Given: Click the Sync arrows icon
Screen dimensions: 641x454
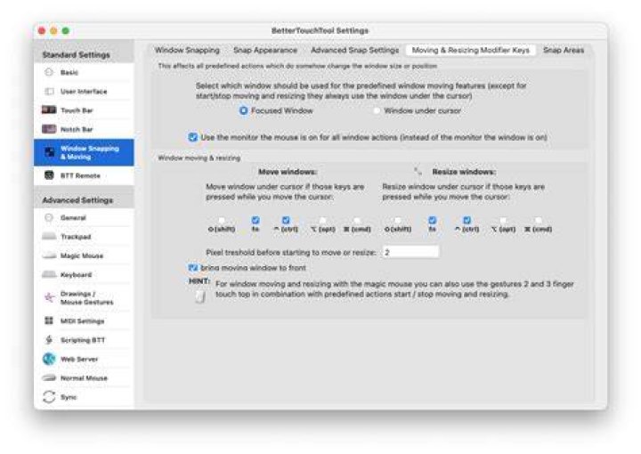Looking at the screenshot, I should click(49, 397).
